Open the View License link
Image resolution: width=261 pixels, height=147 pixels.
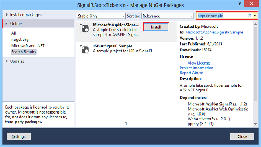[199, 63]
